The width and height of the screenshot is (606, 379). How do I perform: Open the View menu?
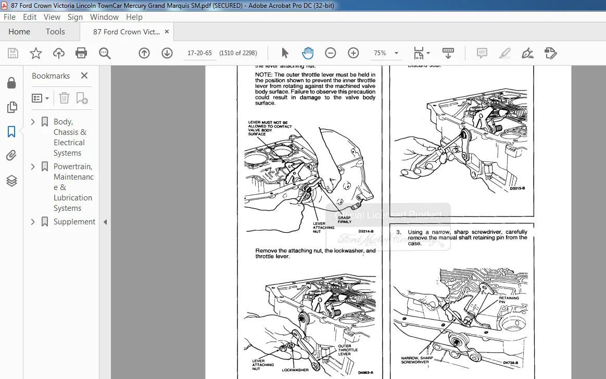coord(52,17)
